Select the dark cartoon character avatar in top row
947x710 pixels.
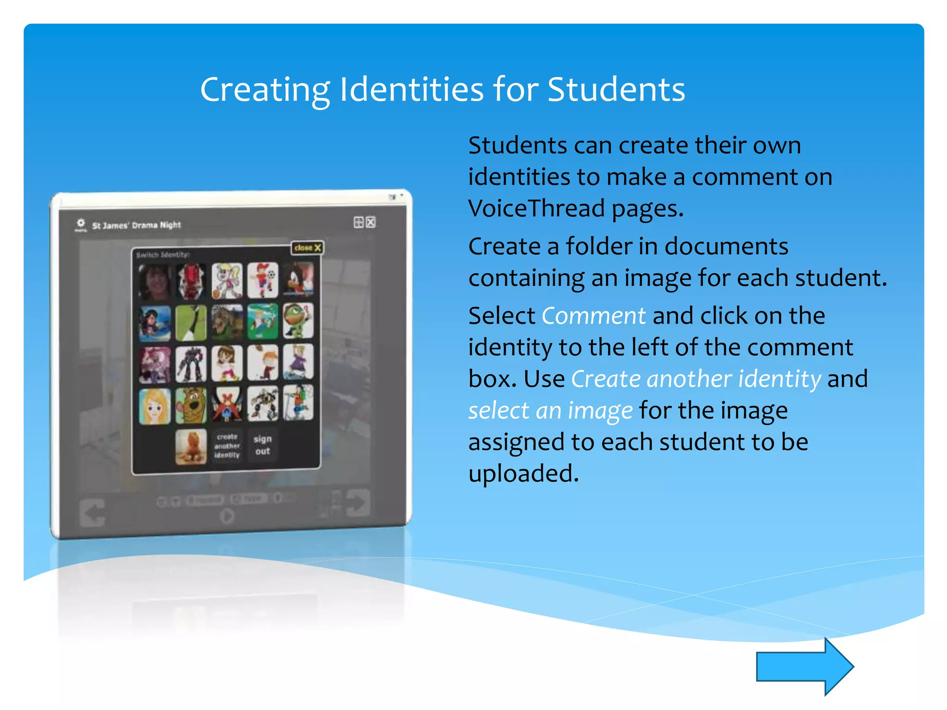[x=298, y=279]
